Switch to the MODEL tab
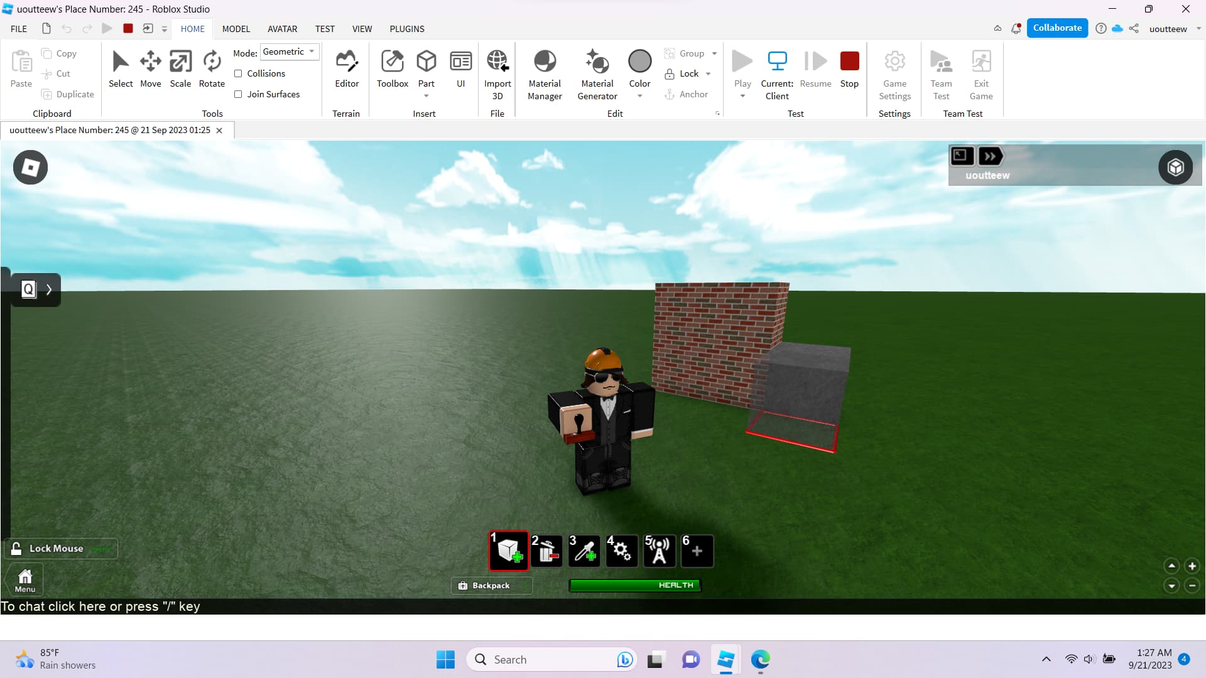Viewport: 1206px width, 678px height. [x=236, y=29]
